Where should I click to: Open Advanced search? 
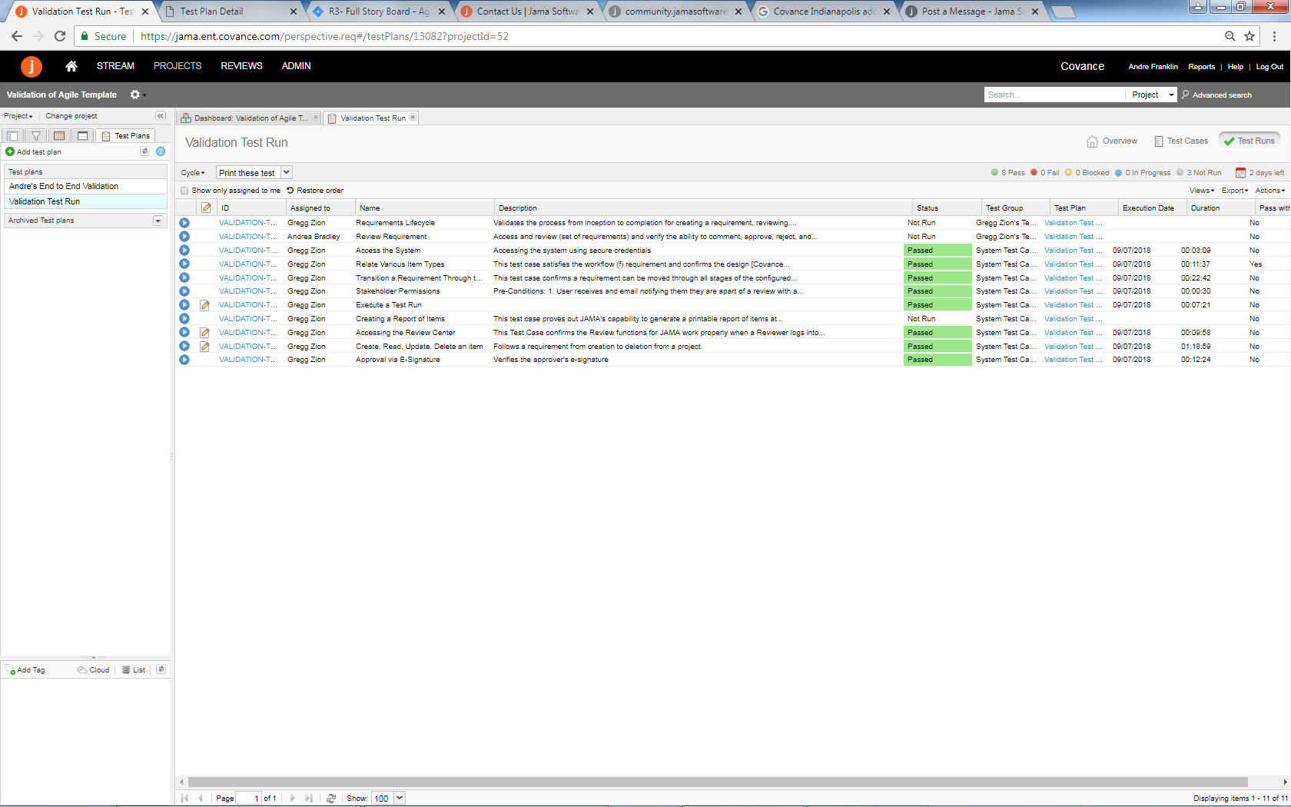tap(1217, 95)
